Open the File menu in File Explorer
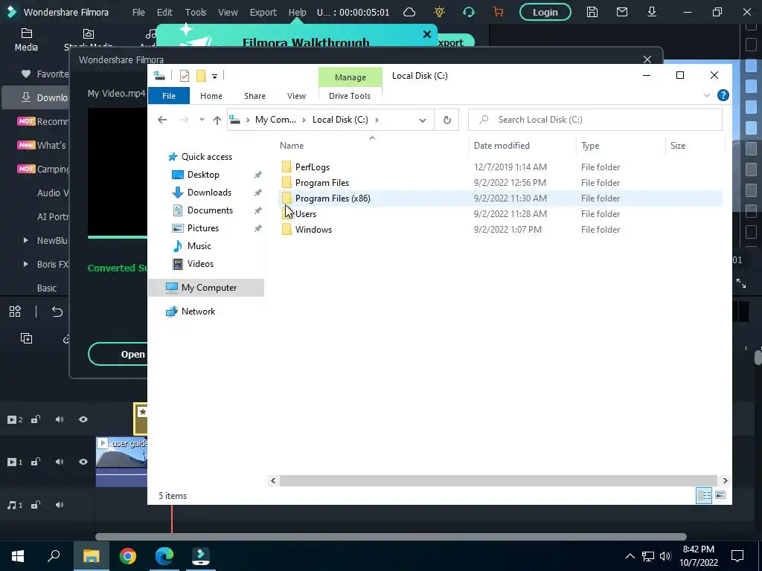Viewport: 762px width, 571px height. [169, 96]
